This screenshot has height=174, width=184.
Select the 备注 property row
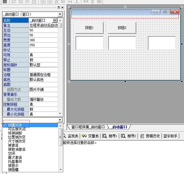30,25
